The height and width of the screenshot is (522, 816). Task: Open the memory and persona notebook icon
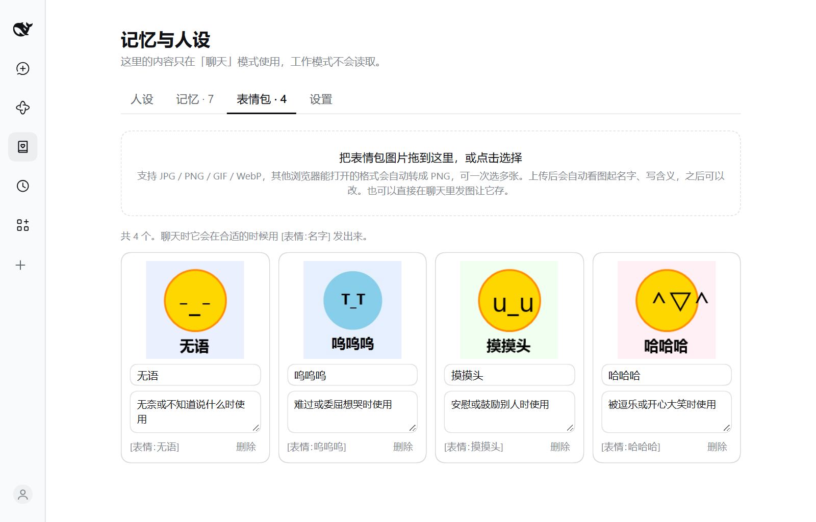point(22,147)
